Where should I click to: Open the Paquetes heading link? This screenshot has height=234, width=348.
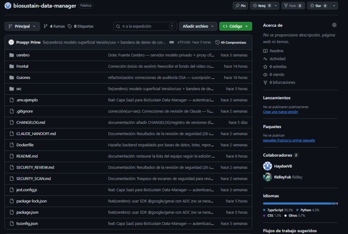coord(272,127)
